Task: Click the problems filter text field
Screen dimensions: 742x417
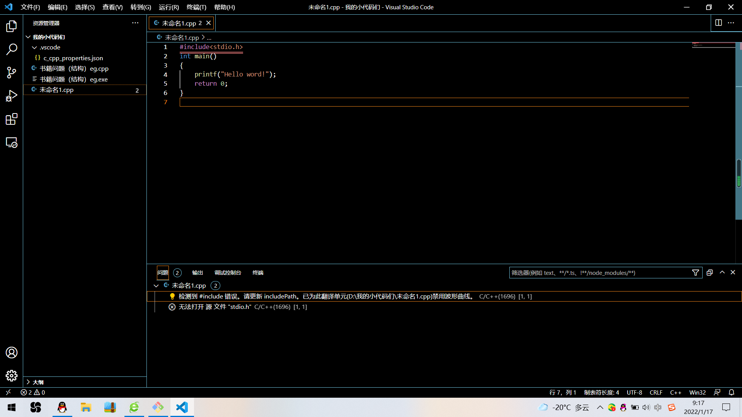Action: click(599, 273)
